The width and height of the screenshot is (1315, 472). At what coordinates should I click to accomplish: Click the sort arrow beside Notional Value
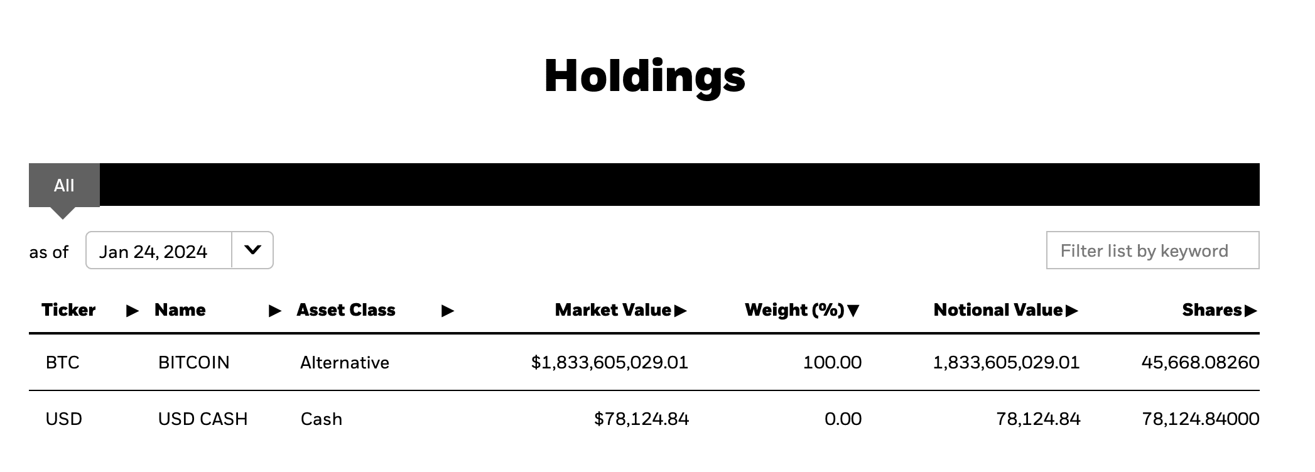point(1072,309)
